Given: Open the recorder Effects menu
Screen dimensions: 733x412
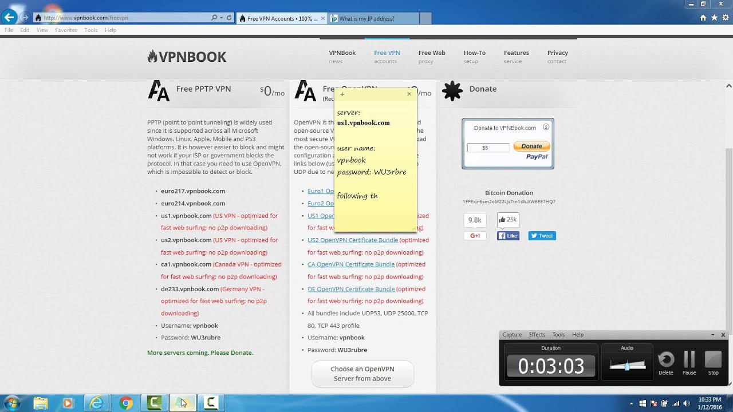Looking at the screenshot, I should click(x=537, y=335).
